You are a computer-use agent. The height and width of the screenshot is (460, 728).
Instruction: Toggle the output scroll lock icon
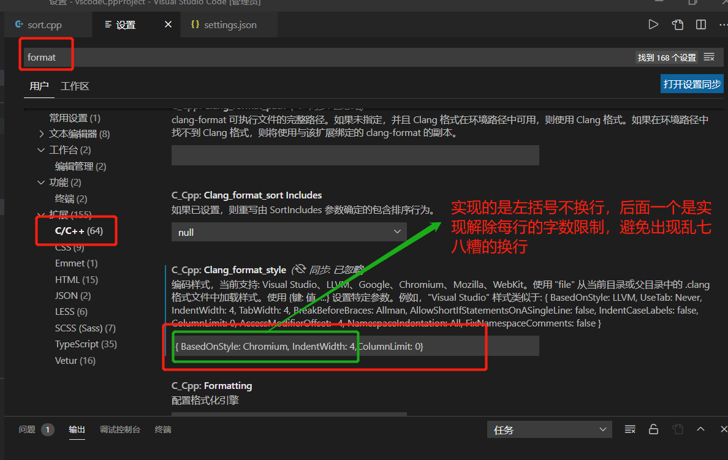653,429
